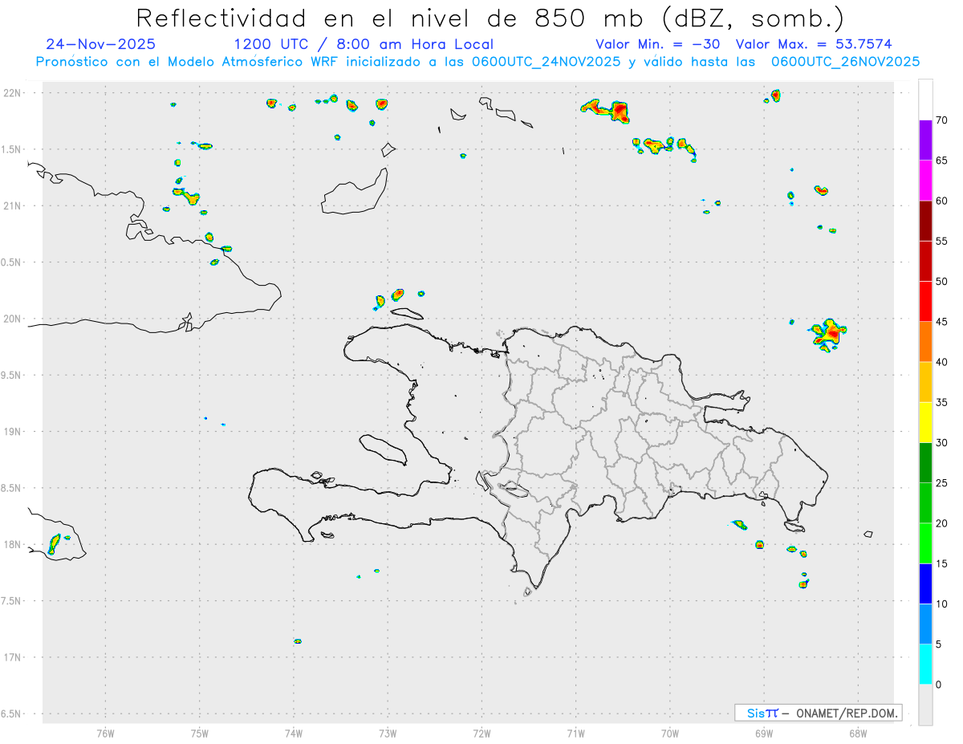Click the '18N' latitude label

[14, 544]
